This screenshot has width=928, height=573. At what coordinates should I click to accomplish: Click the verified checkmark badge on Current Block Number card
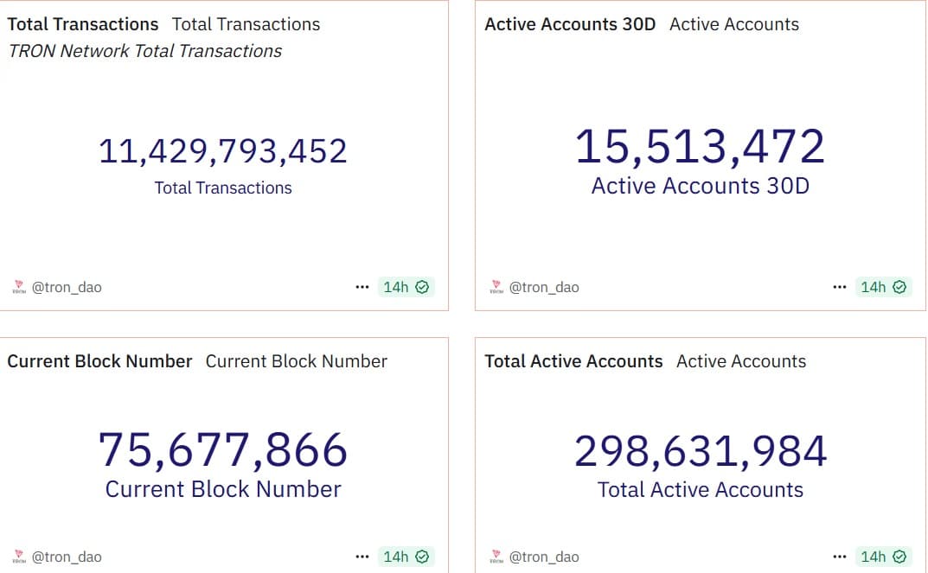coord(423,556)
